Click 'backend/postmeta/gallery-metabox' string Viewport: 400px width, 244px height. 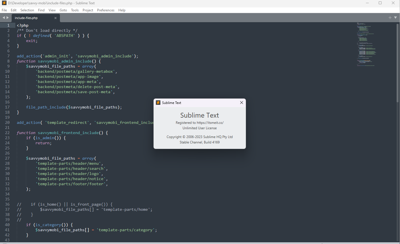tap(75, 71)
